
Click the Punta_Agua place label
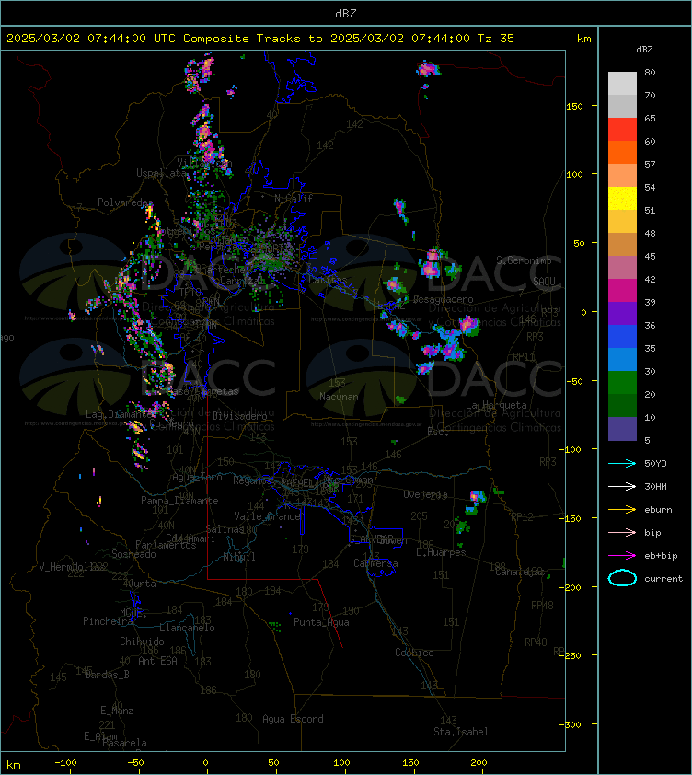pyautogui.click(x=321, y=622)
